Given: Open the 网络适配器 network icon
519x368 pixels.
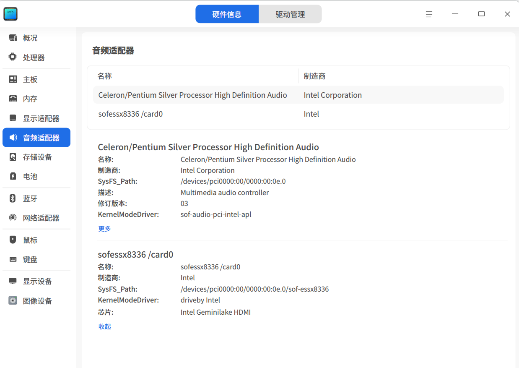Looking at the screenshot, I should tap(13, 218).
